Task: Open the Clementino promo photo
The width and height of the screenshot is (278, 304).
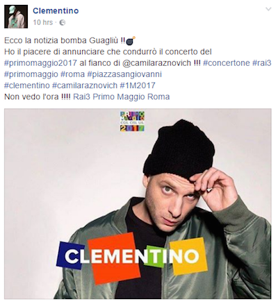Action: (x=138, y=204)
